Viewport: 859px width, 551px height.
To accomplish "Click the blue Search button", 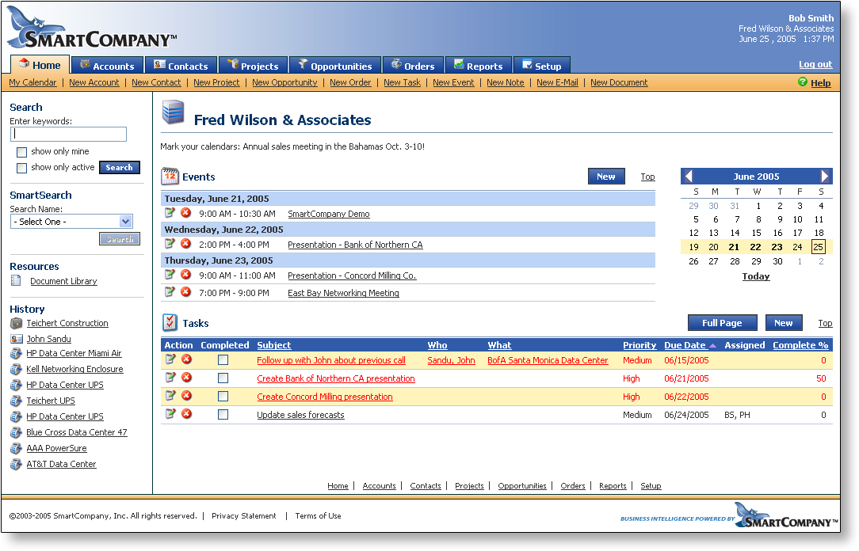I will click(120, 167).
